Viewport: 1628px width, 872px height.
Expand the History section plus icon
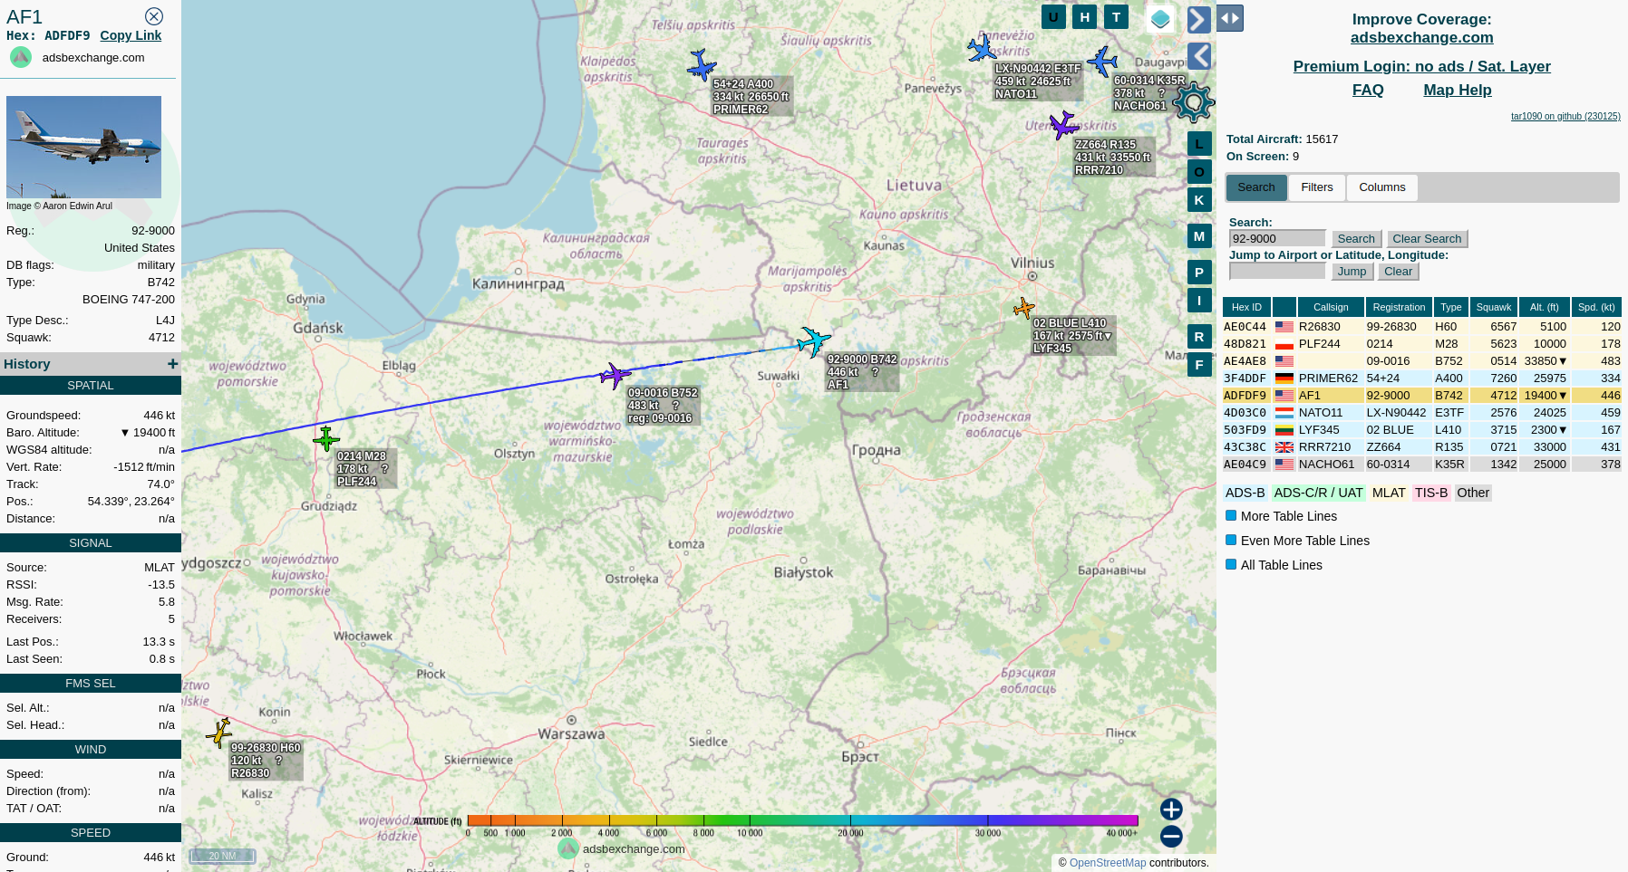(x=172, y=363)
